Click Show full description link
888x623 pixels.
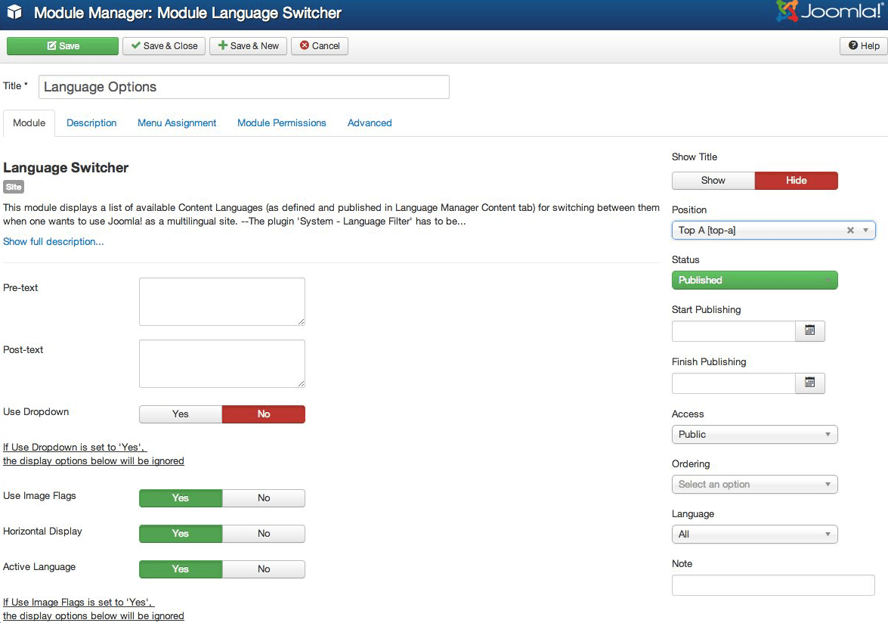(x=54, y=242)
